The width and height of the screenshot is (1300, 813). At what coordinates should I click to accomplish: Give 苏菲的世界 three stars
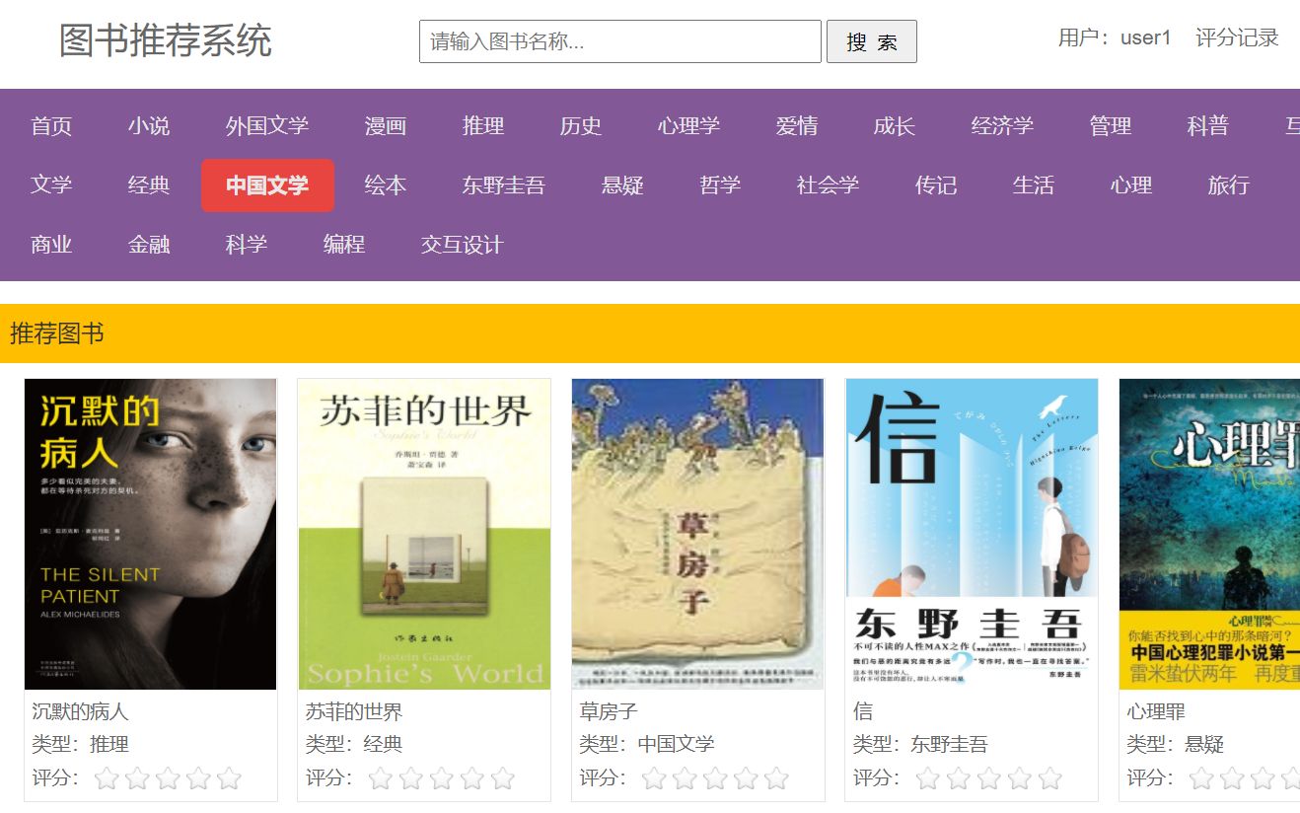pyautogui.click(x=442, y=778)
